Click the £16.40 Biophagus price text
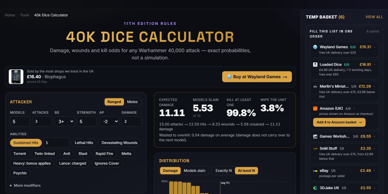The image size is (388, 194). (x=34, y=77)
